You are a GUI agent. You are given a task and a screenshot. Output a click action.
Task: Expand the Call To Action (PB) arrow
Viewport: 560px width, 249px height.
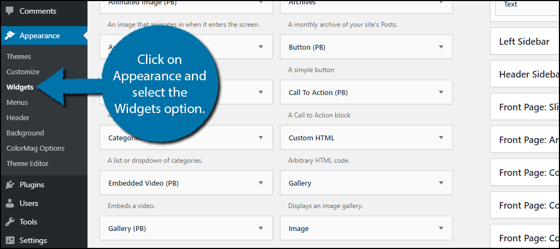[441, 92]
